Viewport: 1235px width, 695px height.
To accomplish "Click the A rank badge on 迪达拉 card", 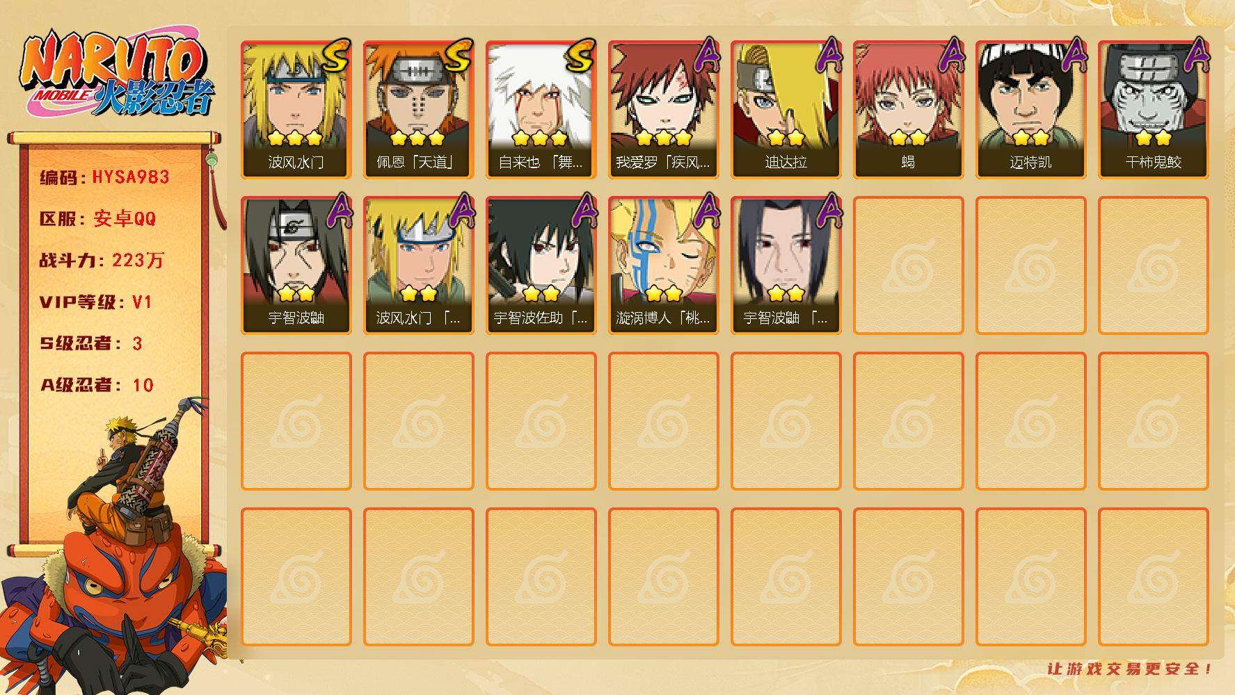I will (x=827, y=56).
